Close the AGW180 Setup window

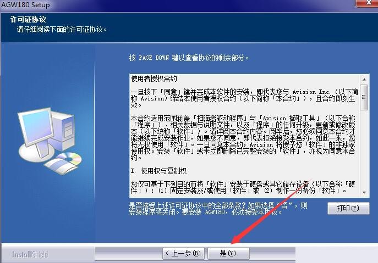368,3
